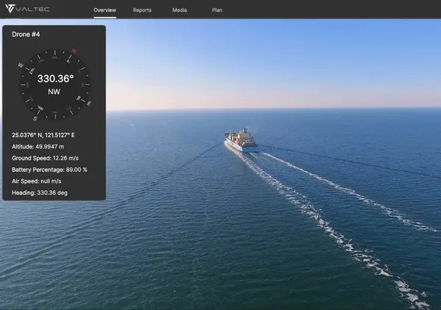Click the E marker on compass dial

89,104
